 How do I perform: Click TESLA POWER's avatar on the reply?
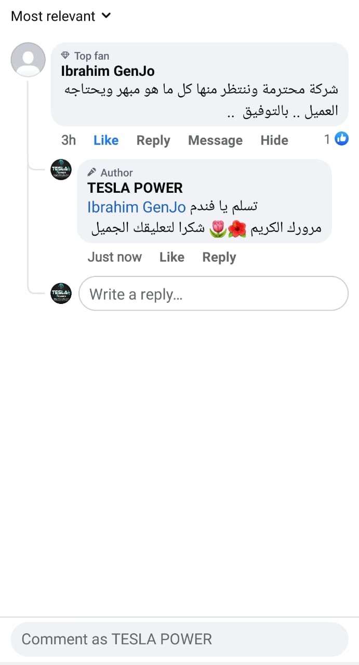click(61, 169)
